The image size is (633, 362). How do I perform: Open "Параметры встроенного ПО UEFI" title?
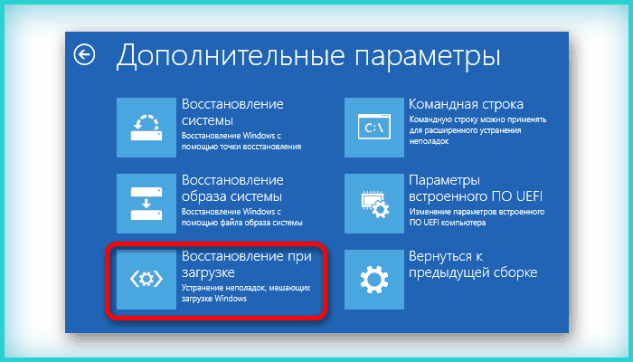click(x=476, y=188)
